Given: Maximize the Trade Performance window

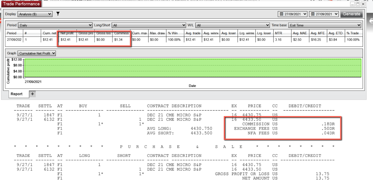Looking at the screenshot, I should [x=358, y=4].
